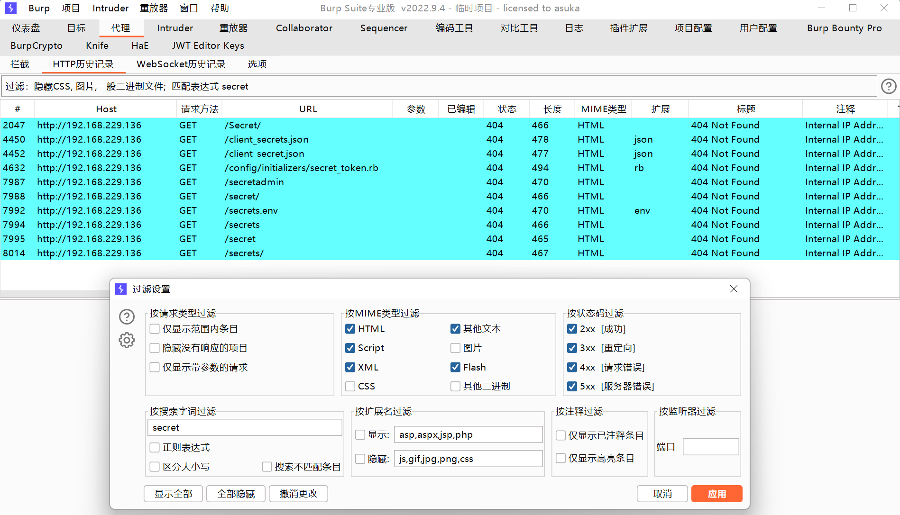Check the CSS MIME type checkbox
The width and height of the screenshot is (900, 515).
[350, 387]
